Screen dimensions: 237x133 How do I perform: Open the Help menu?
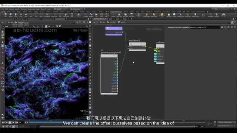tap(49, 9)
